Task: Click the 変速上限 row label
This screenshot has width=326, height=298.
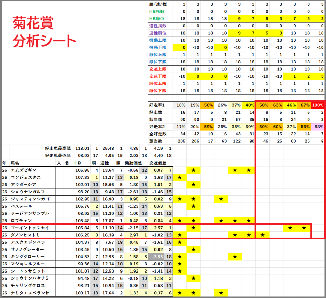Action: [x=158, y=69]
